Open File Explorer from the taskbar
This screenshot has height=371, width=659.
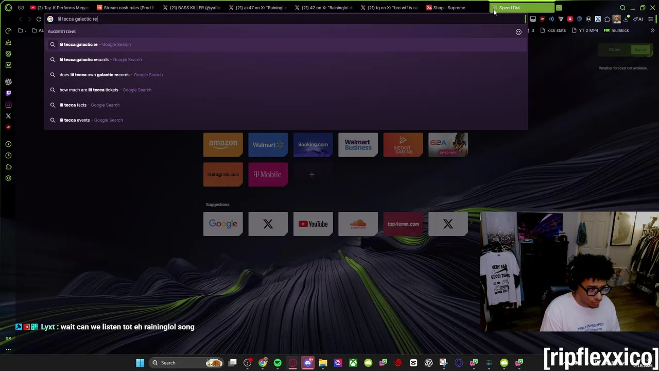323,363
